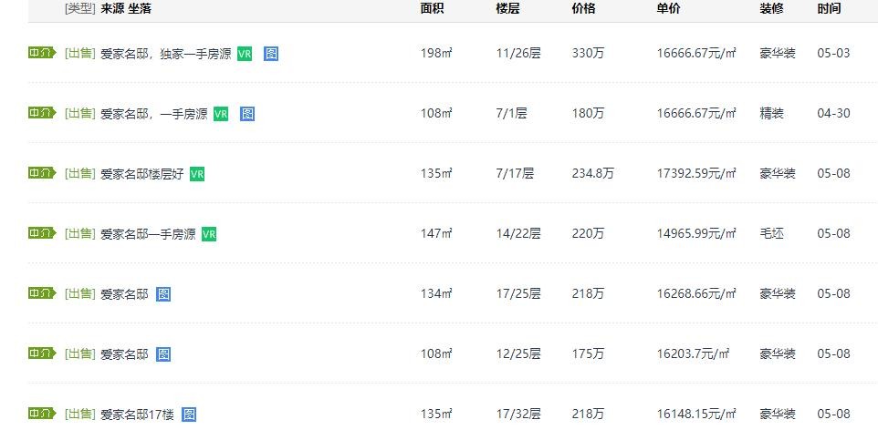
Task: Open the 爱家名邸楼层好 listing title
Action: (141, 174)
